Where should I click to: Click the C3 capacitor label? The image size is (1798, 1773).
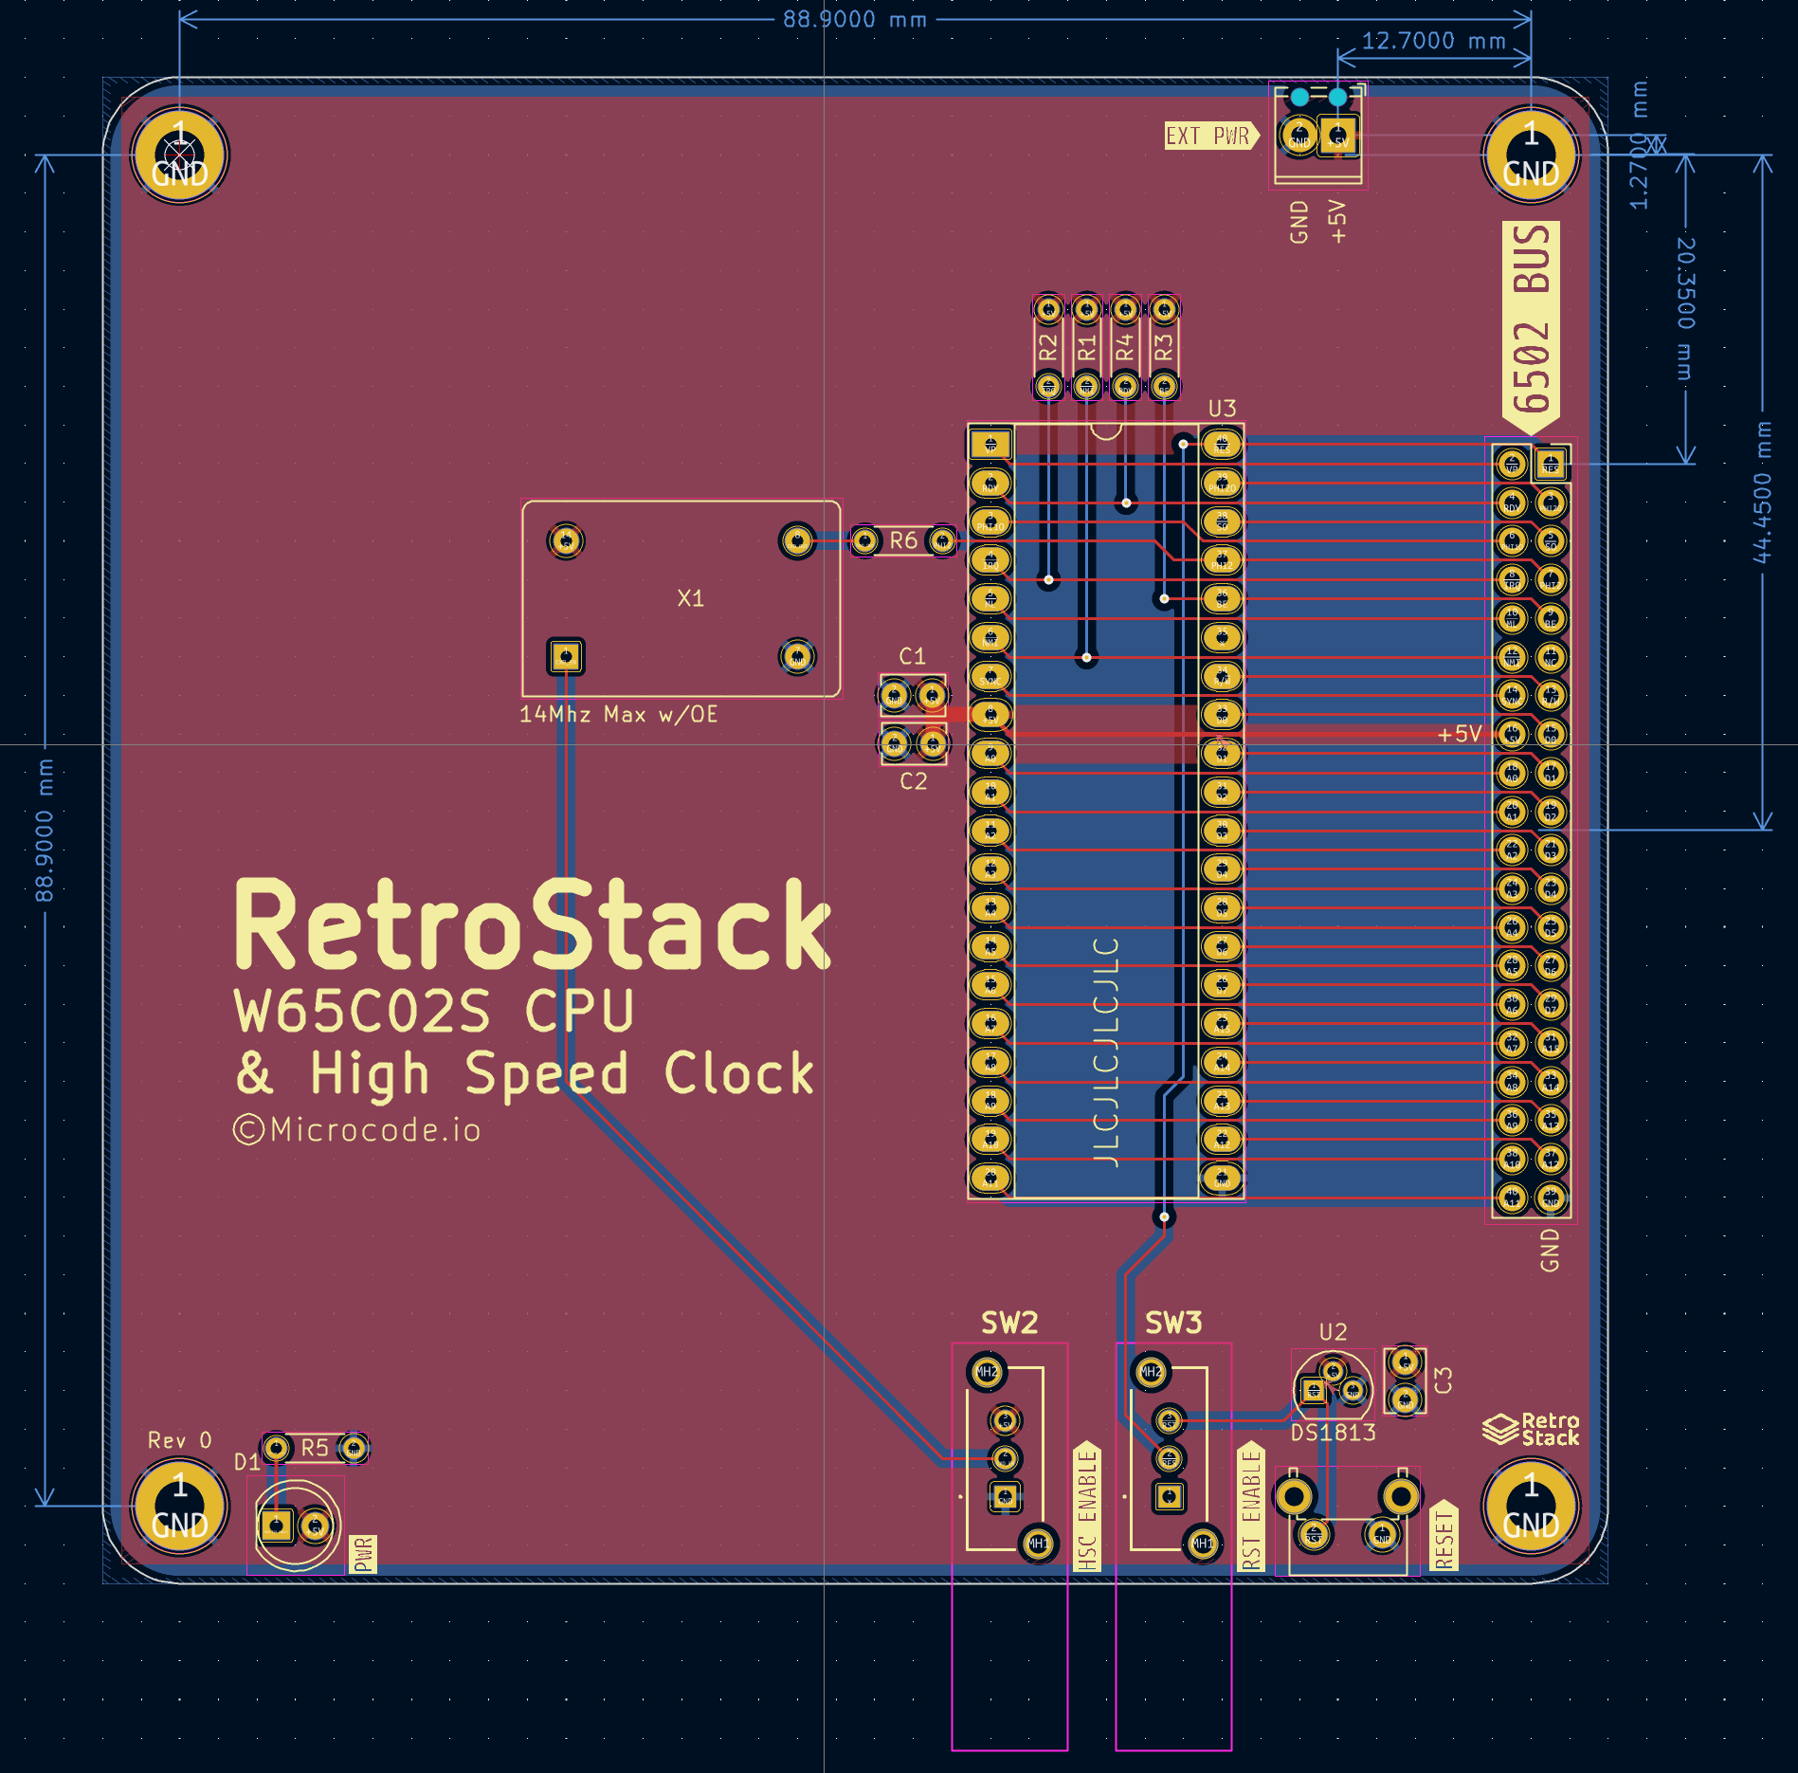[1444, 1380]
